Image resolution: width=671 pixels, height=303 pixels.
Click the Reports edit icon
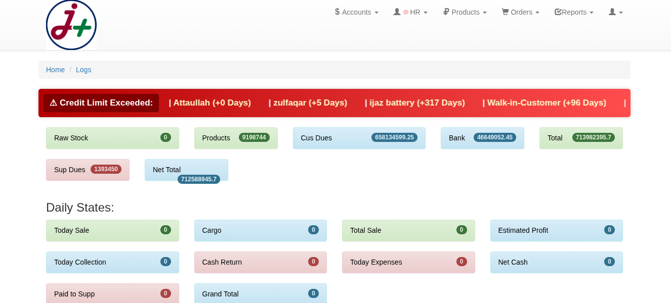tap(558, 12)
